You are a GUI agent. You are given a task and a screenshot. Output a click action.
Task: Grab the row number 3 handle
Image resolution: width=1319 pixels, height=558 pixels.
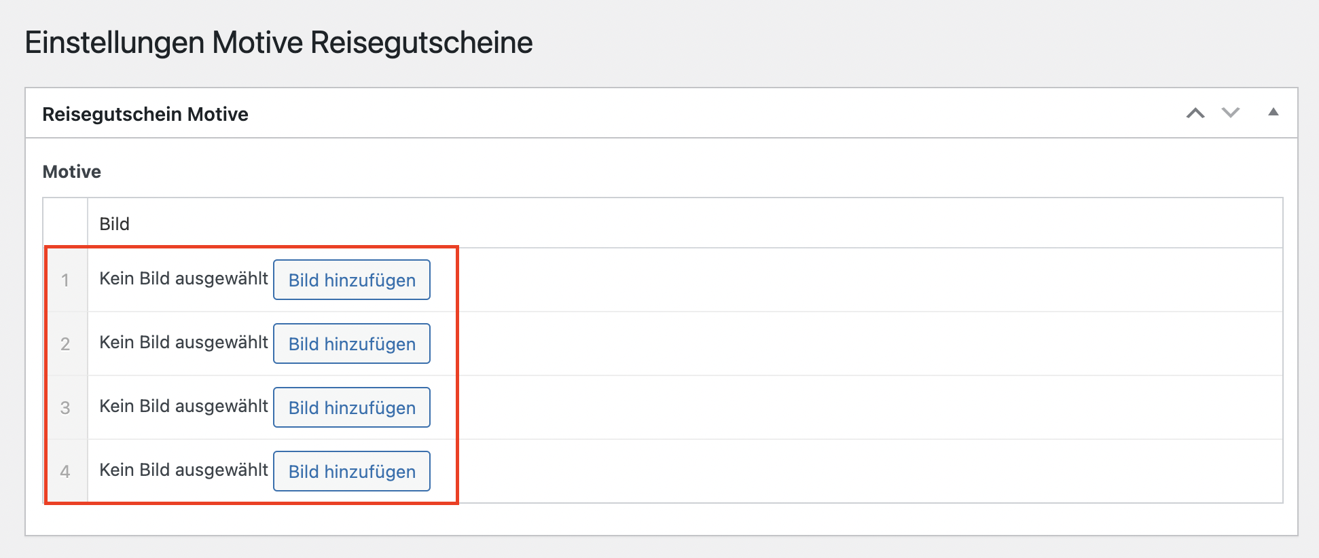click(65, 407)
